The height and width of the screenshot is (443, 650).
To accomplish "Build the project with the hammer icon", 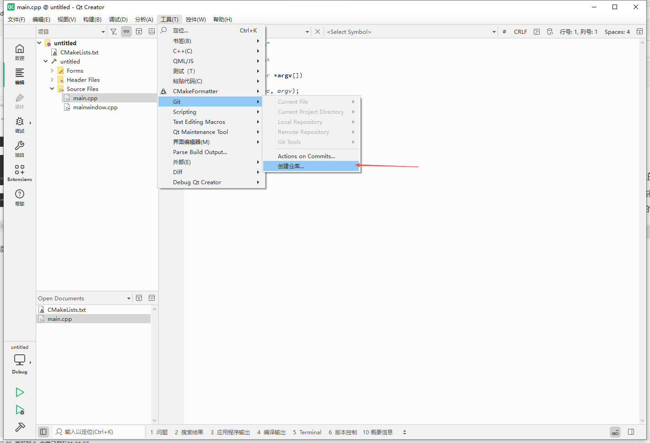I will pos(20,427).
